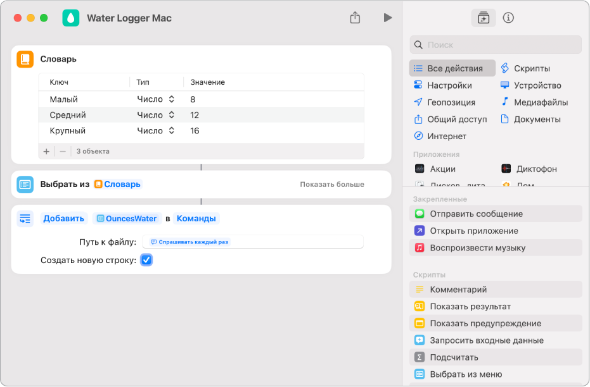The height and width of the screenshot is (387, 590).
Task: Add Показать предупреждение action
Action: pos(496,323)
